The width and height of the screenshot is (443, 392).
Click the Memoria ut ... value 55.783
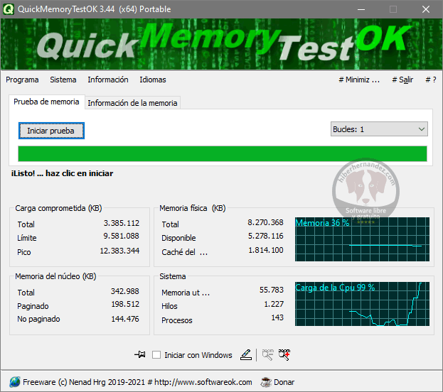click(x=272, y=290)
